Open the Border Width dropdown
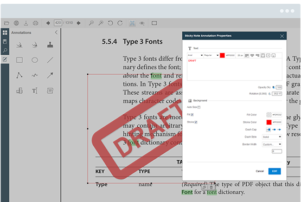Viewport: 301px width, 202px height. 272,144
